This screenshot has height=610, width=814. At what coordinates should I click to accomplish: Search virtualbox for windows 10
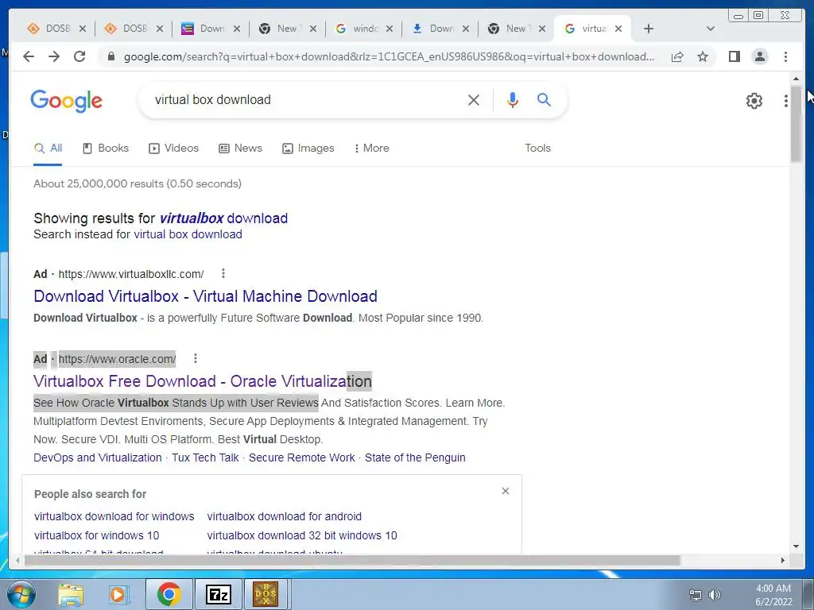pyautogui.click(x=96, y=535)
